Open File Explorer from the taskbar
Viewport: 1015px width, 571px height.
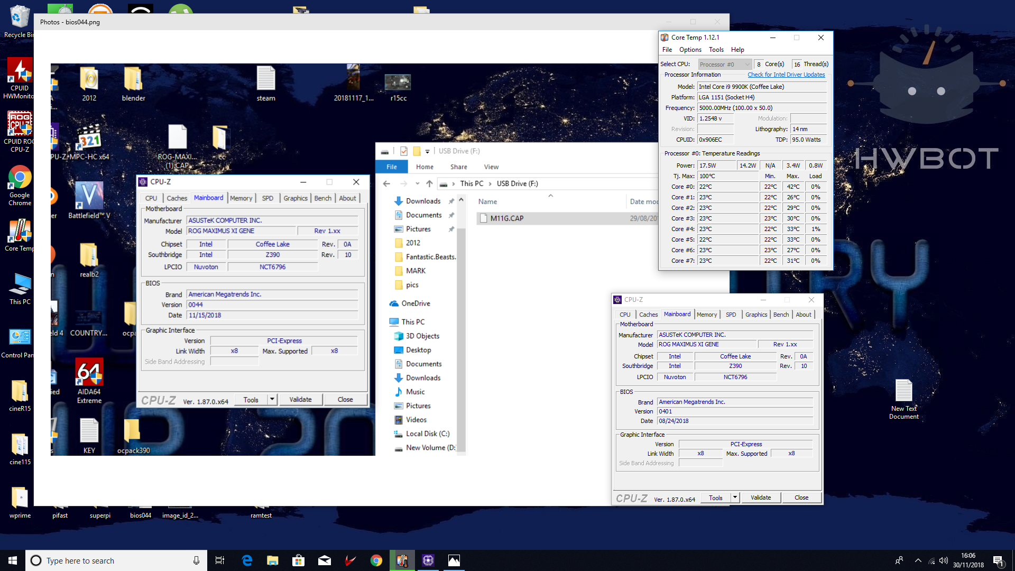tap(273, 560)
